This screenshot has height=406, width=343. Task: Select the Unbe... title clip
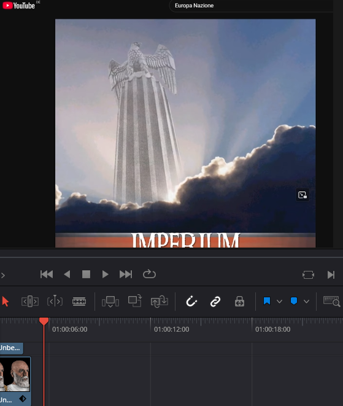(12, 348)
